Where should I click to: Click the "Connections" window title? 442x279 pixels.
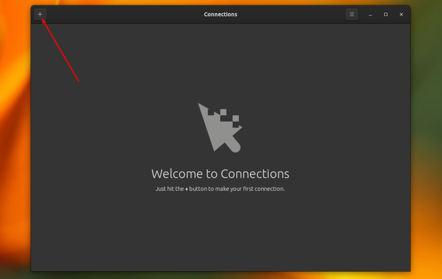pyautogui.click(x=221, y=15)
